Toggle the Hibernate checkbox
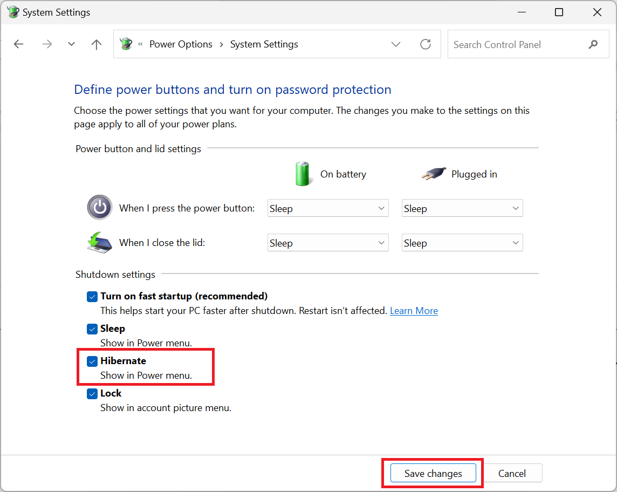The width and height of the screenshot is (617, 492). pos(92,361)
